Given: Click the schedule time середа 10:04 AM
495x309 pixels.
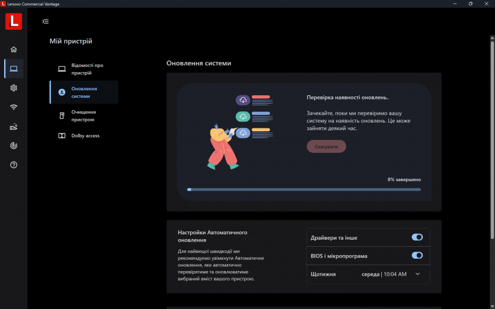Looking at the screenshot, I should click(x=384, y=274).
